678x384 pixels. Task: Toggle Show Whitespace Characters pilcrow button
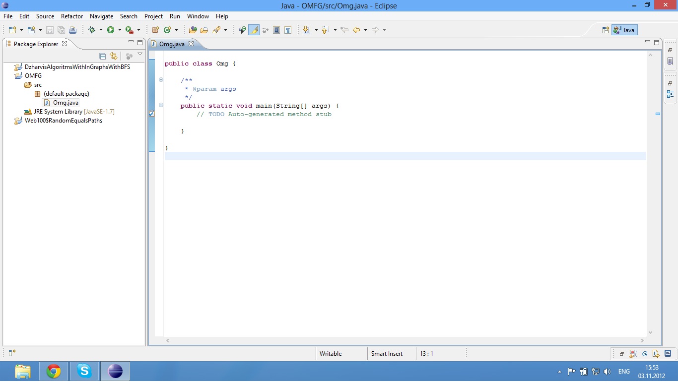[288, 30]
